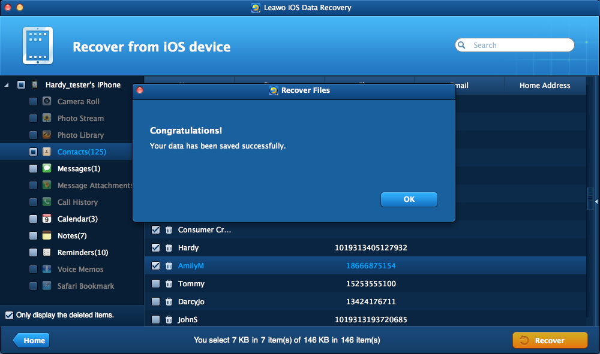Open the Messages(1) category
This screenshot has width=600, height=354.
point(79,169)
